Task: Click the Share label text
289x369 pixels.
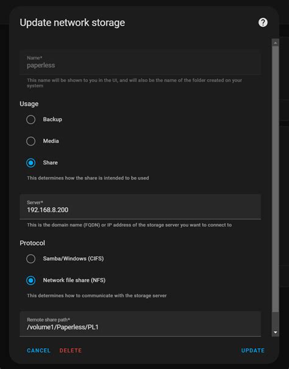Action: 50,163
